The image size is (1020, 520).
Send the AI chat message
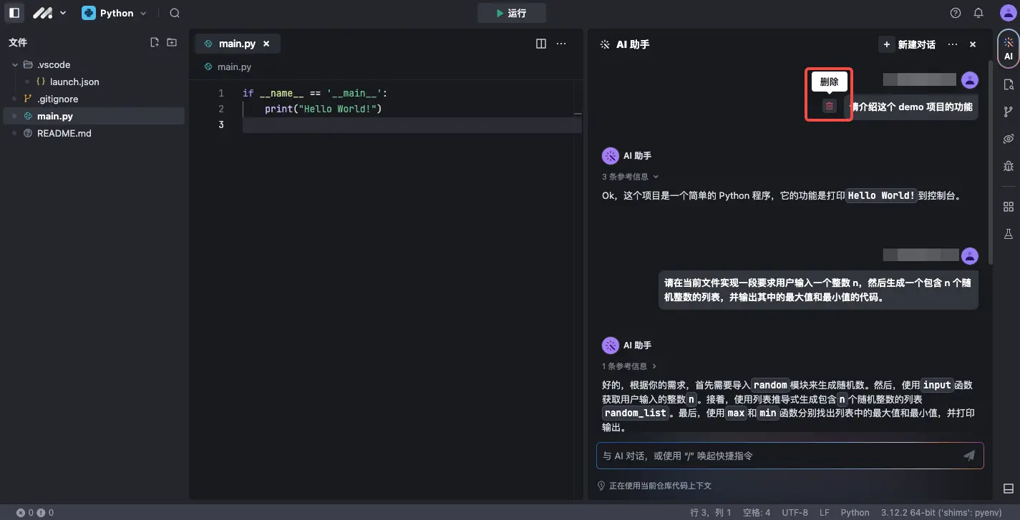(969, 456)
